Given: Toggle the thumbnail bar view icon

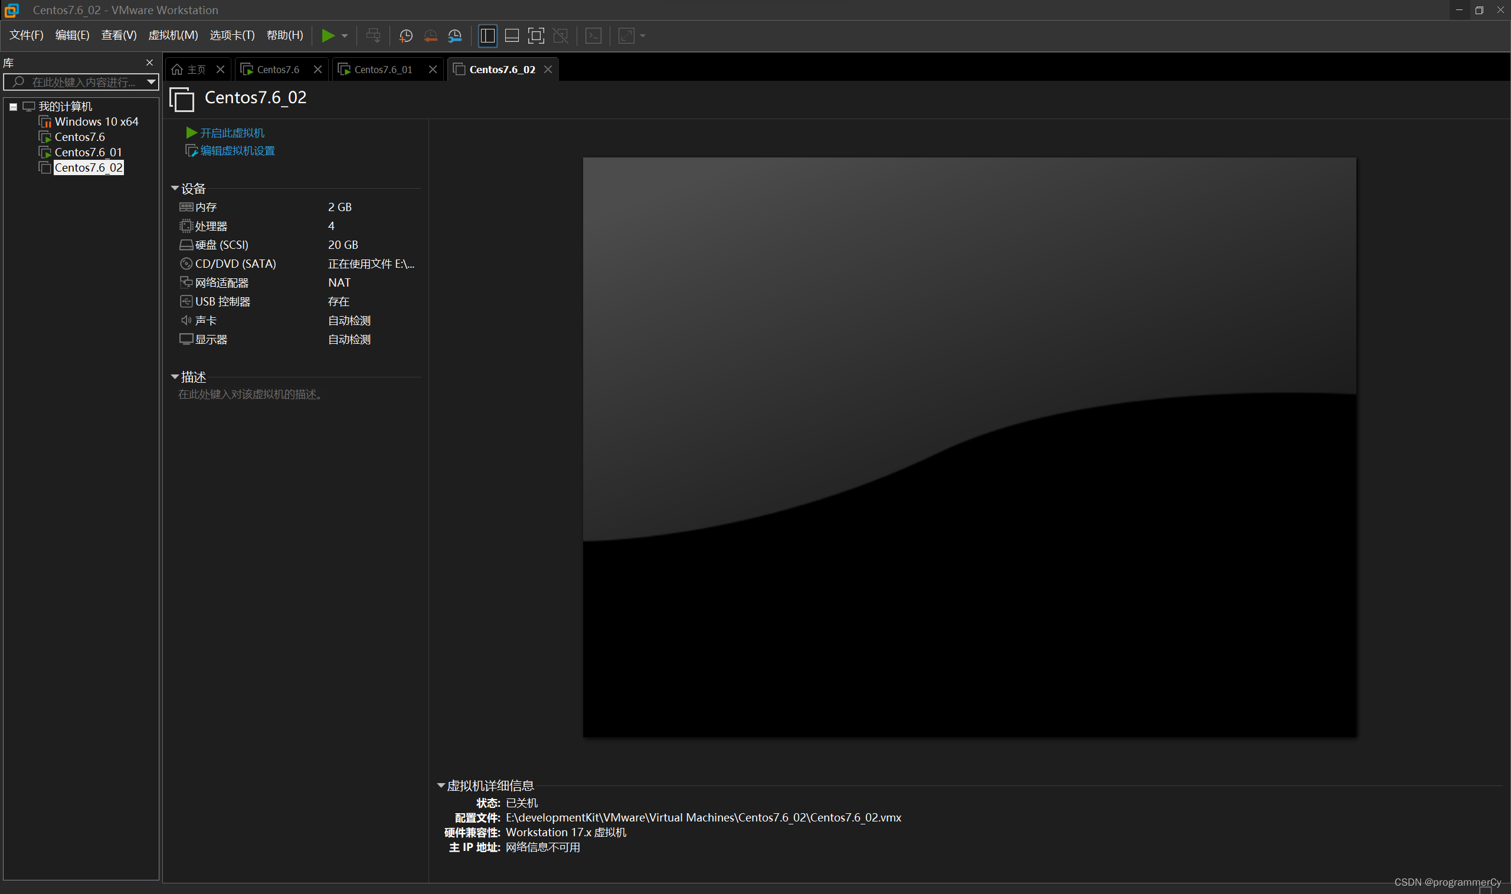Looking at the screenshot, I should point(511,35).
